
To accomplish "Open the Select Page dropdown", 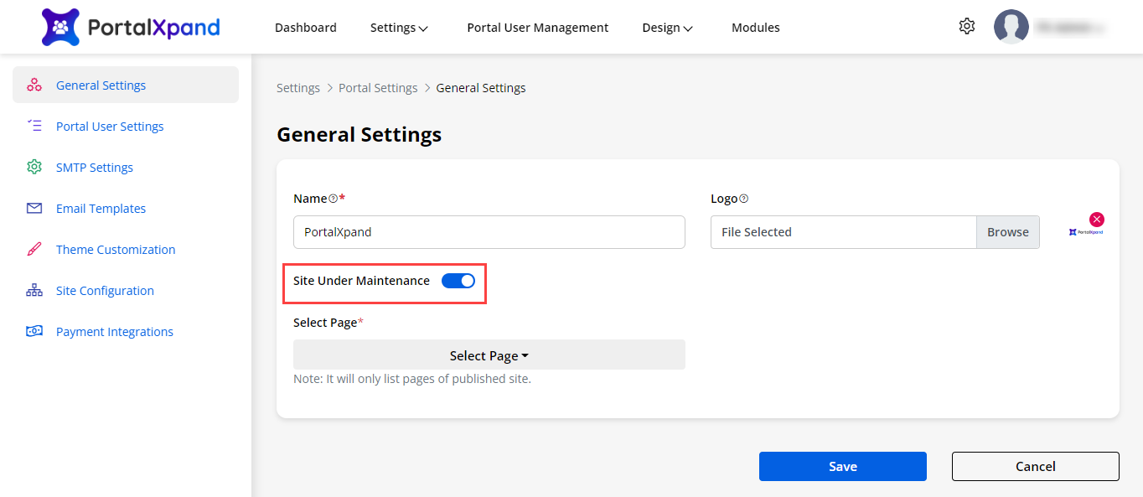I will [x=489, y=355].
